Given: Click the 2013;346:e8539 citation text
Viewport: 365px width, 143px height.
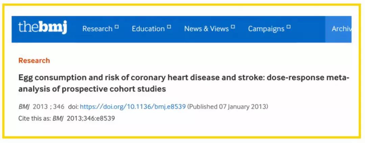Looking at the screenshot, I should [x=91, y=118].
